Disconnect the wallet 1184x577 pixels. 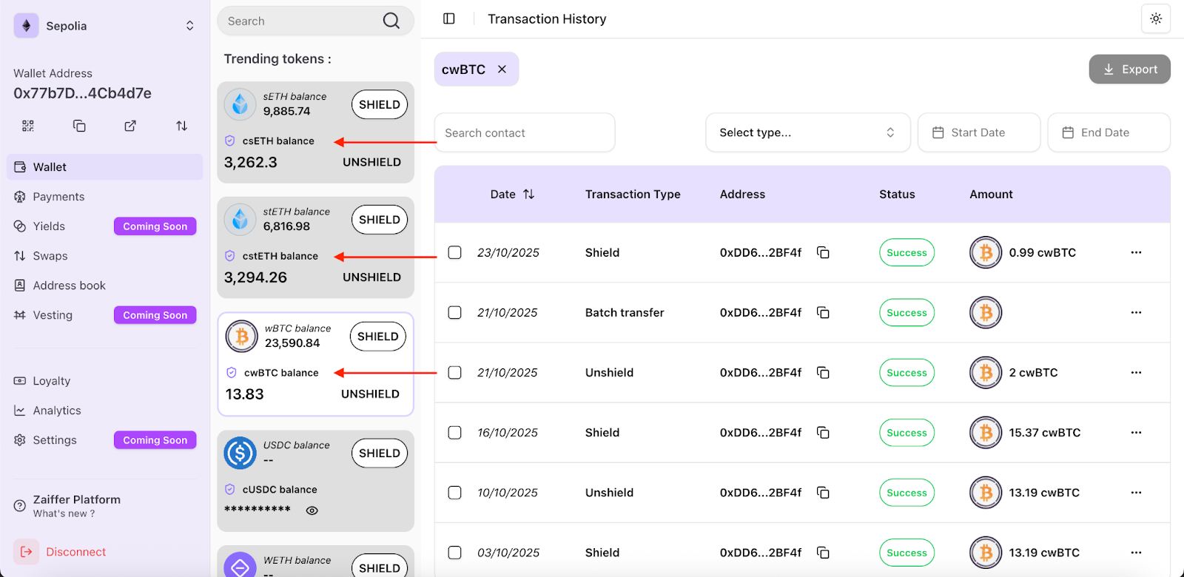(61, 552)
